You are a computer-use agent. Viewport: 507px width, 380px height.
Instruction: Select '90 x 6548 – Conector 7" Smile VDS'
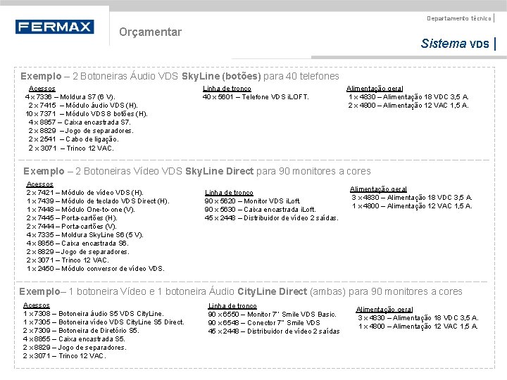point(264,323)
